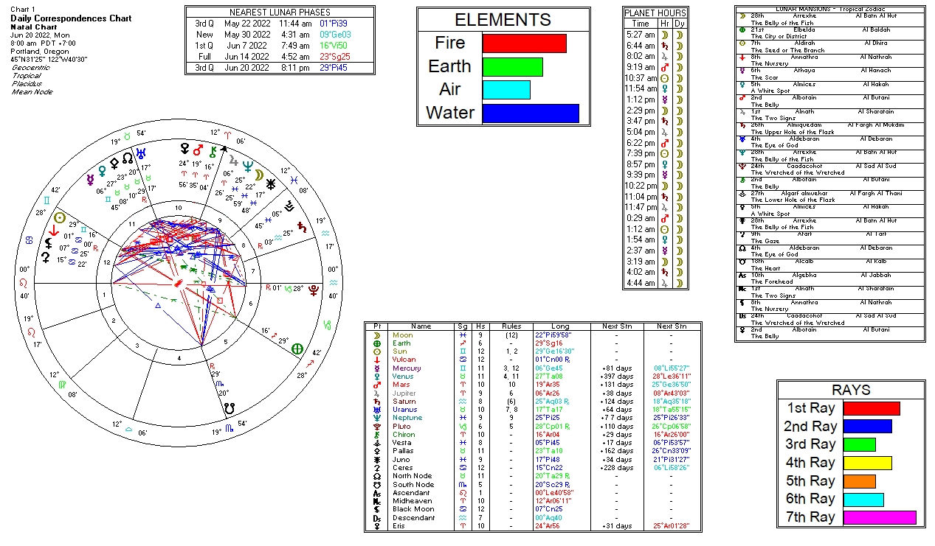Image resolution: width=935 pixels, height=546 pixels.
Task: Select the magenta 7th Ray bar
Action: pos(880,517)
